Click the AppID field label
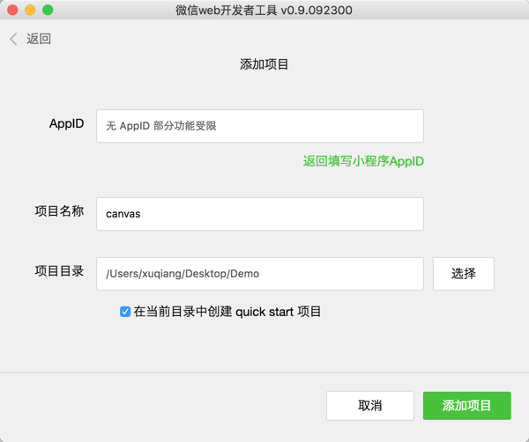This screenshot has height=442, width=529. 67,124
